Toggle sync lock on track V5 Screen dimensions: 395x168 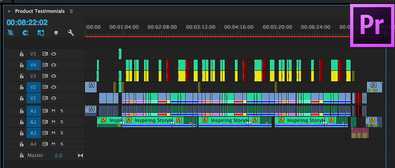click(x=45, y=54)
